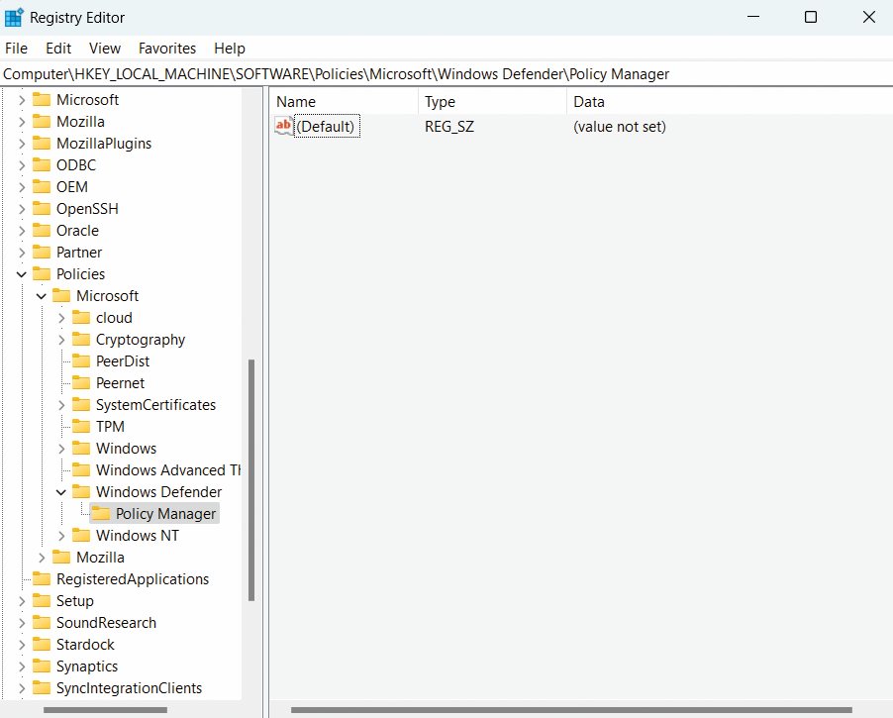
Task: Select the Oracle folder icon
Action: (x=42, y=230)
